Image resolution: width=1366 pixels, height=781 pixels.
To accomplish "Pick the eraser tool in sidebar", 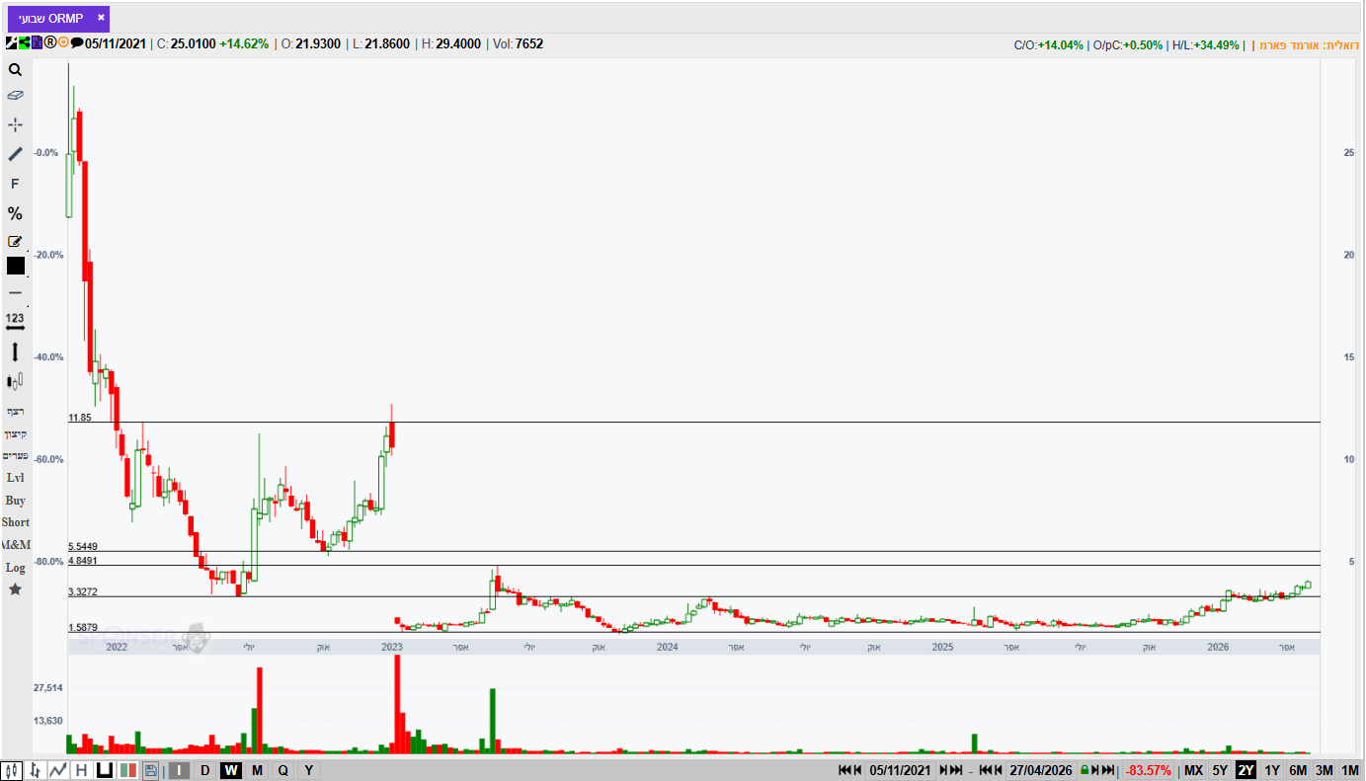I will point(15,96).
